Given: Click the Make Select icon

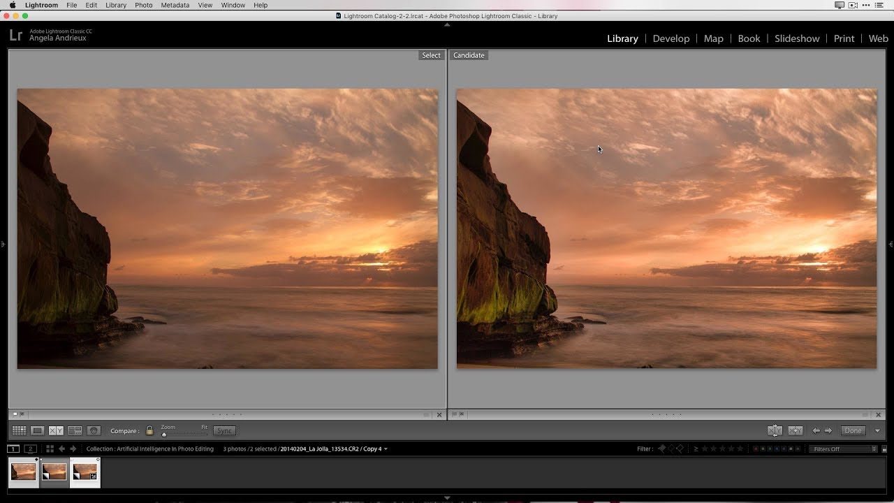Looking at the screenshot, I should (x=795, y=430).
